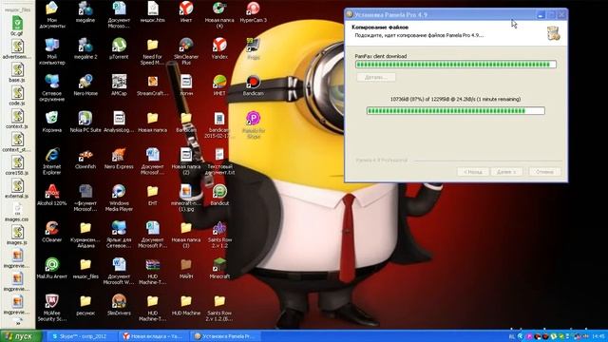Open the ресунок folder
The width and height of the screenshot is (608, 342).
coord(85,305)
